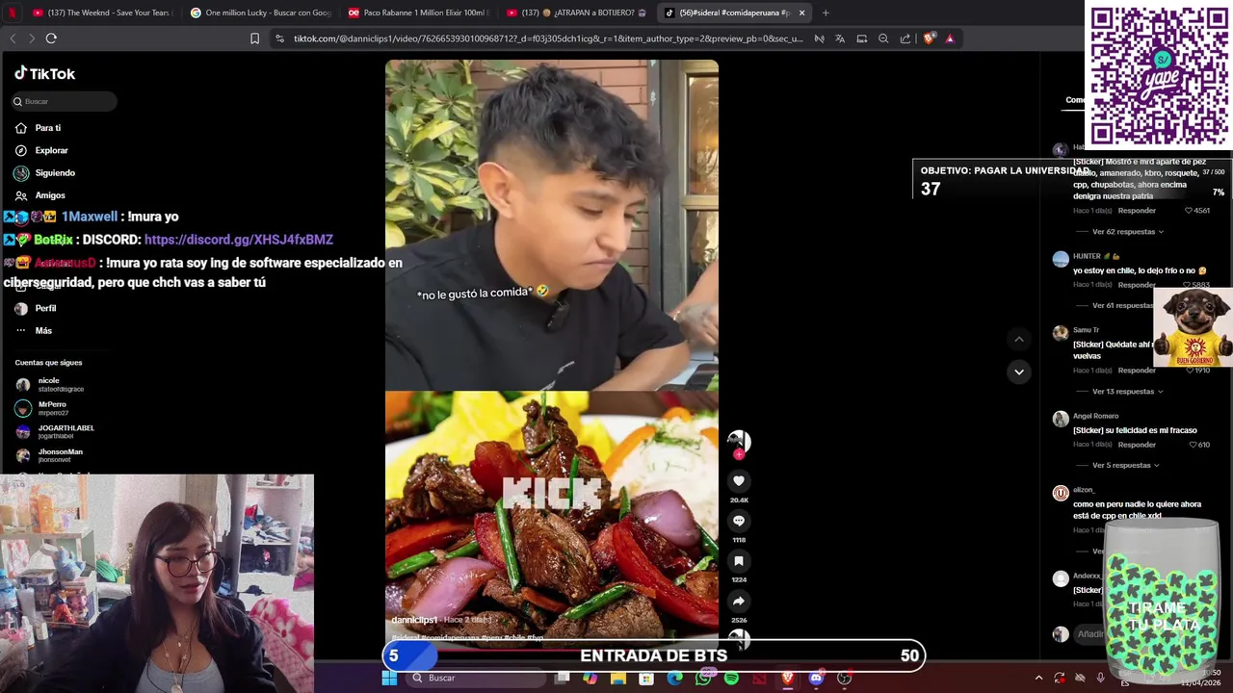Click the taskbar Buscar search box

point(477,678)
